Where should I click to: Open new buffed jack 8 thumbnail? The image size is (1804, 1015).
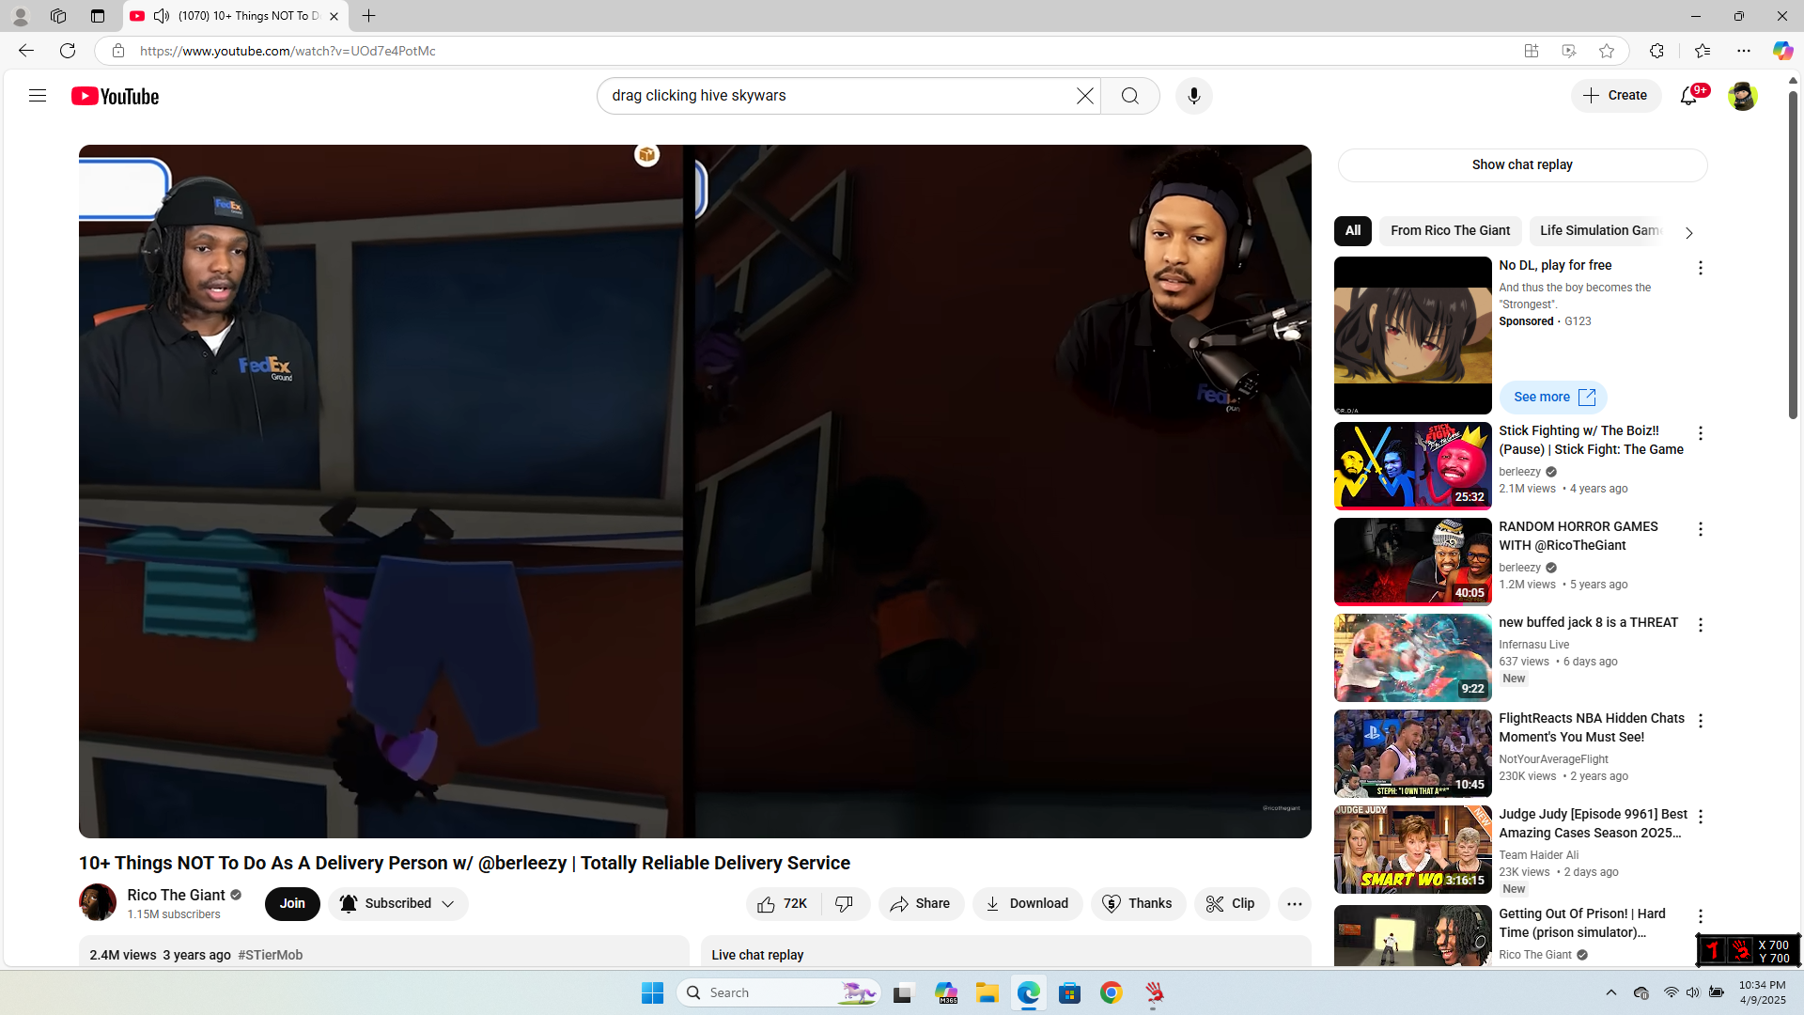(x=1412, y=658)
